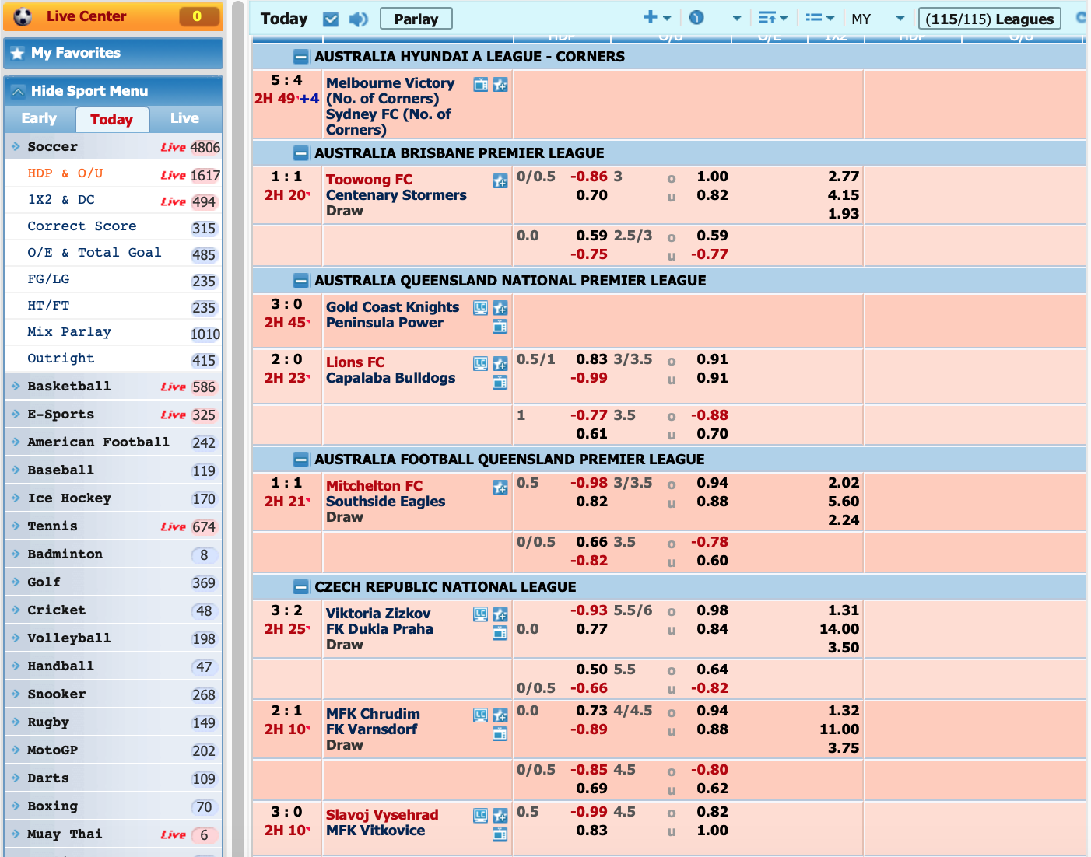Collapse the Czech Republic National League section
1091x857 pixels.
coord(300,587)
